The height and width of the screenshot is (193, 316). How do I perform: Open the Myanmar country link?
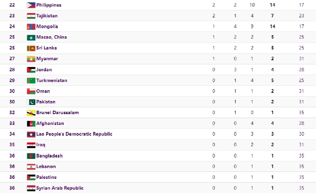coord(47,59)
